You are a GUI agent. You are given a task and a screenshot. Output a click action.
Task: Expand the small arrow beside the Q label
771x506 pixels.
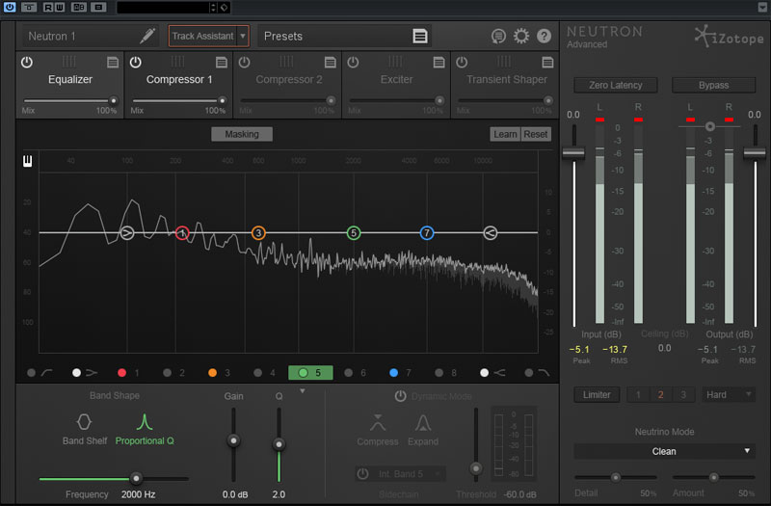click(303, 391)
